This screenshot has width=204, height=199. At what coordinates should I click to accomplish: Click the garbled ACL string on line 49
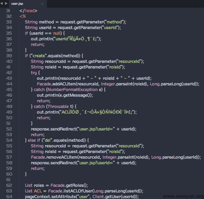click(x=97, y=112)
